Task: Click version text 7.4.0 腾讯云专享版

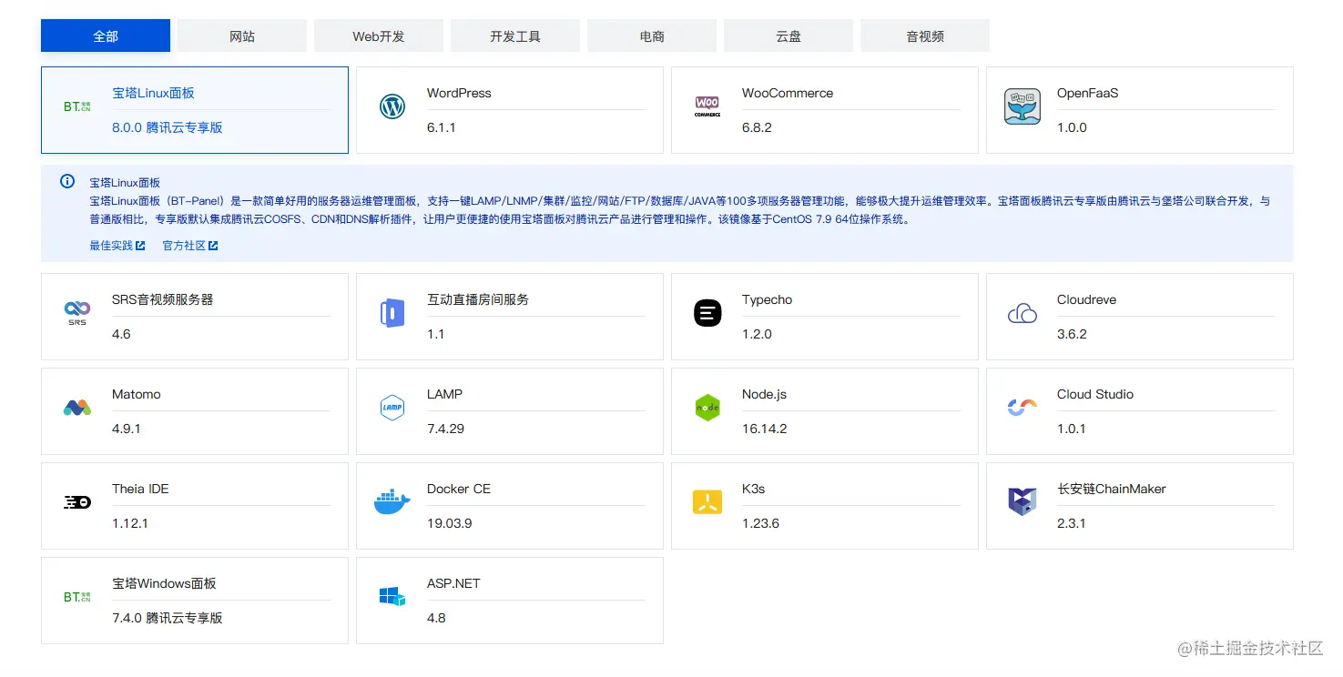Action: point(168,618)
